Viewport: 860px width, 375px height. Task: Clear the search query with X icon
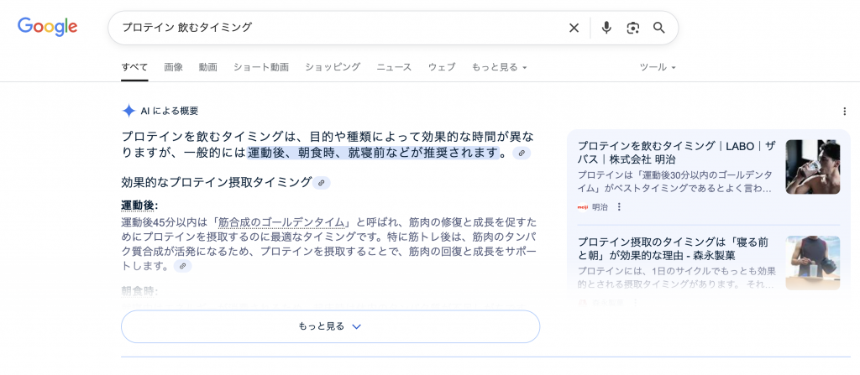[x=574, y=28]
